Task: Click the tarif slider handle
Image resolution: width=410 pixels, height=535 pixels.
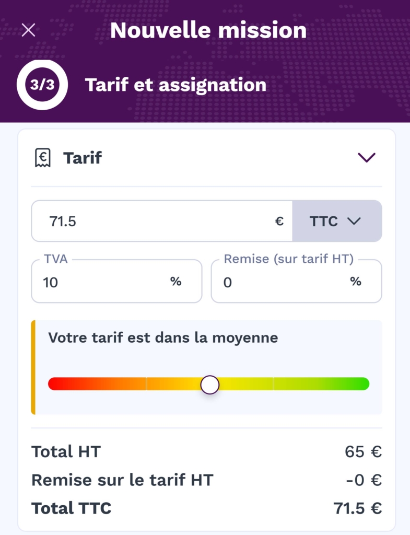Action: [210, 385]
